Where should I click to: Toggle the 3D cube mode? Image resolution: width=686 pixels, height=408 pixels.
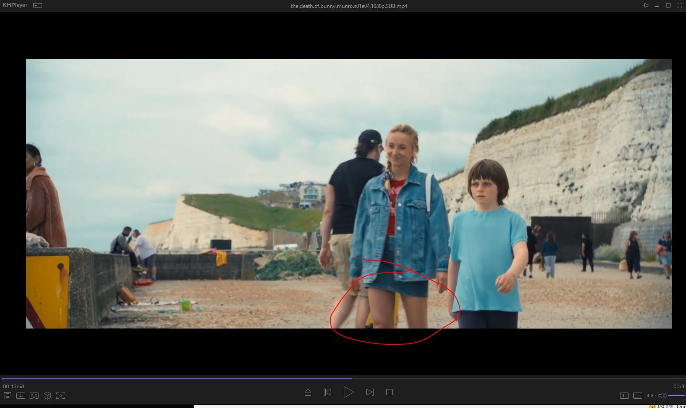47,396
